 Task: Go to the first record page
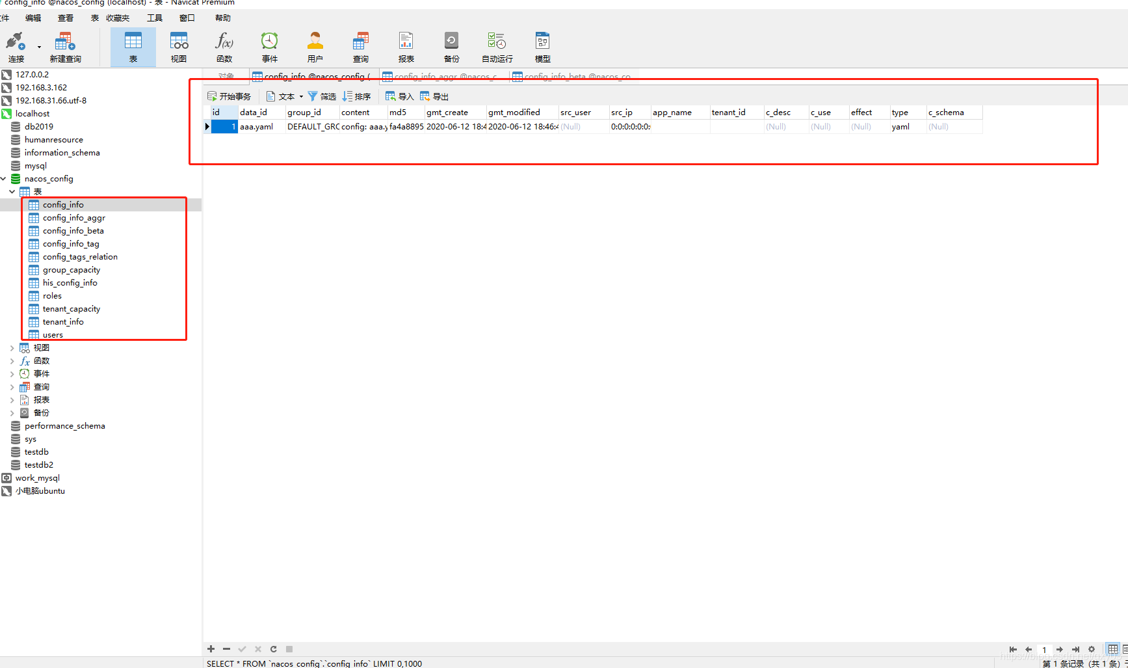1013,649
